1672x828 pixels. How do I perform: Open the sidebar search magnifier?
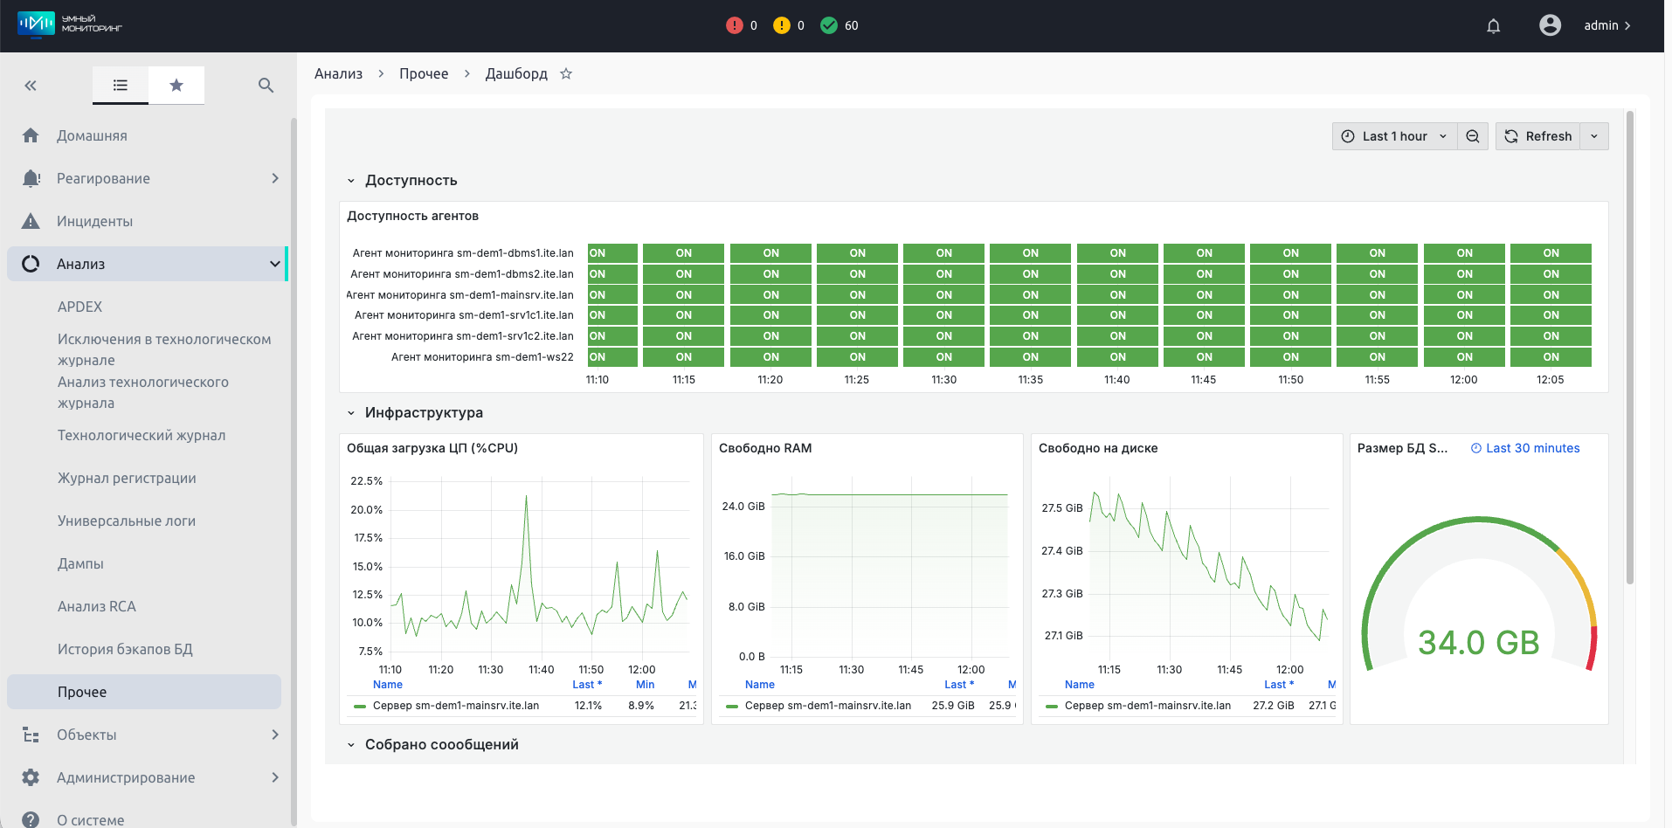[266, 86]
